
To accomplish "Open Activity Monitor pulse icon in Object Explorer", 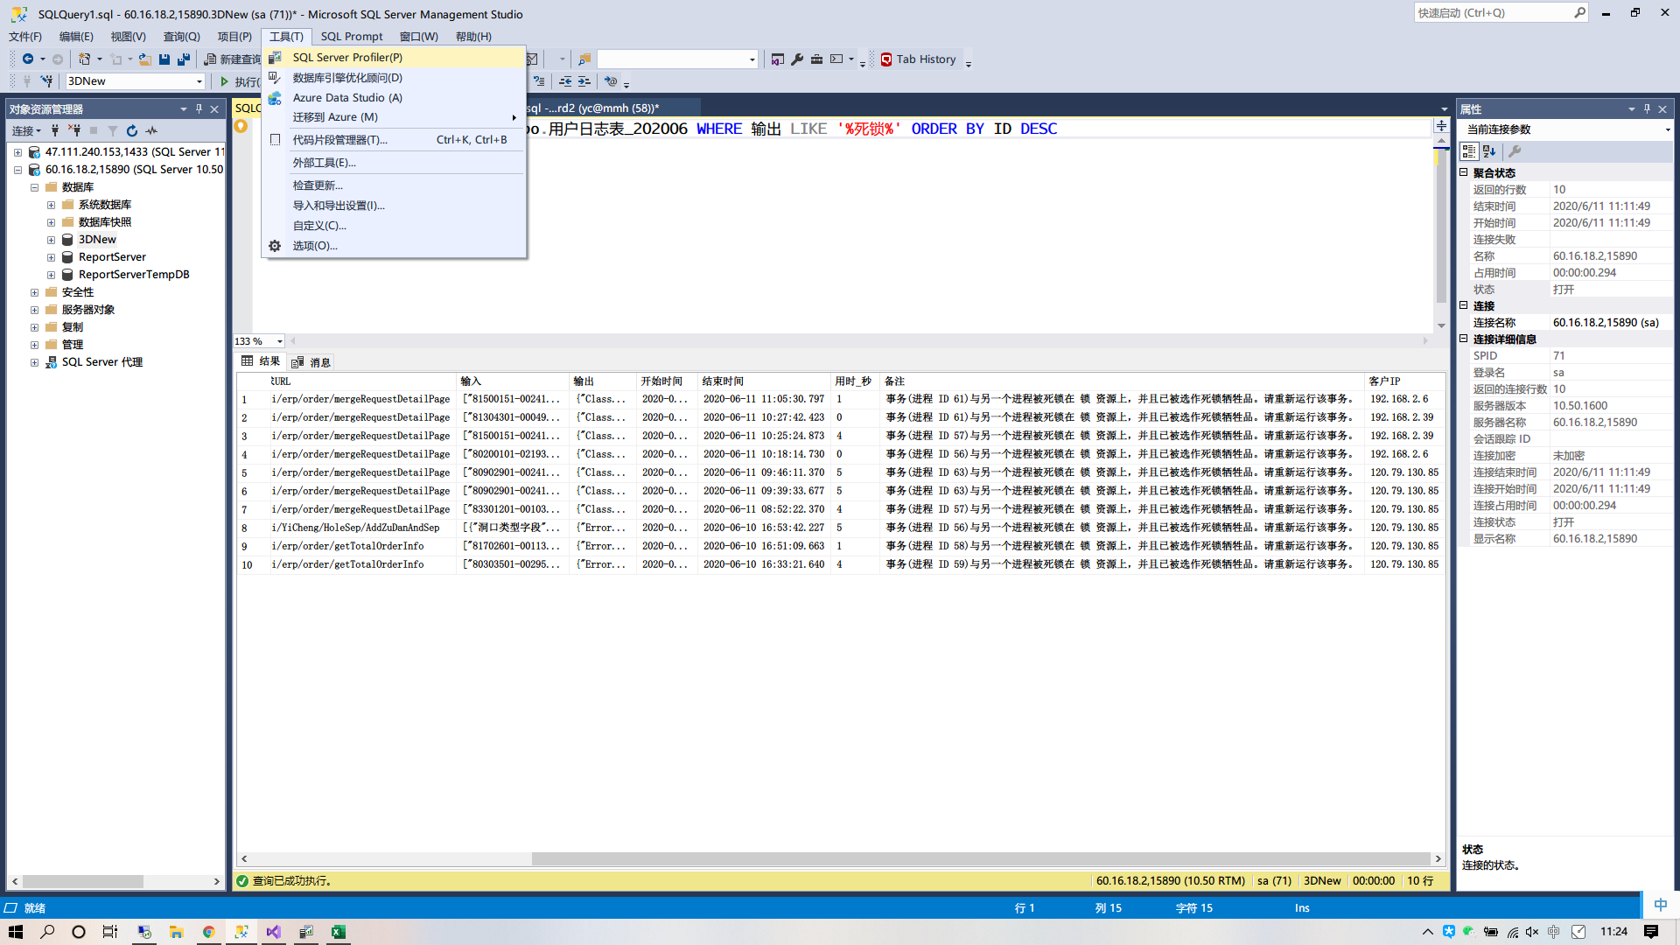I will (x=151, y=130).
